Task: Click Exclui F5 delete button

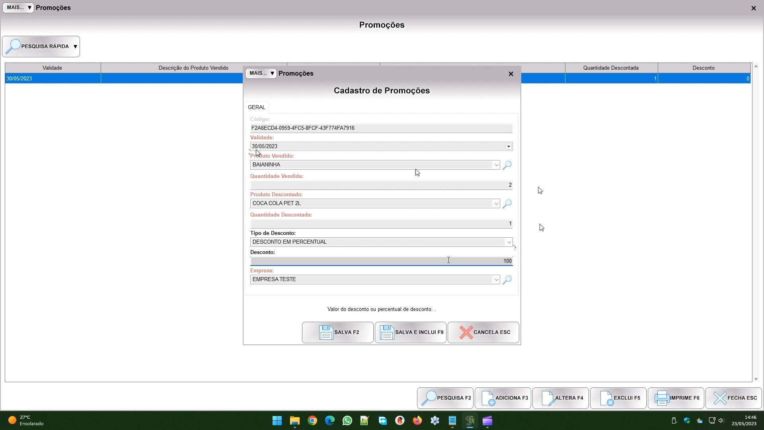Action: coord(618,398)
